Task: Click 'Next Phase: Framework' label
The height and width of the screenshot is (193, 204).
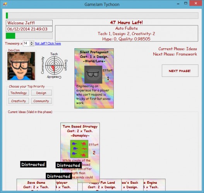Action: [175, 54]
